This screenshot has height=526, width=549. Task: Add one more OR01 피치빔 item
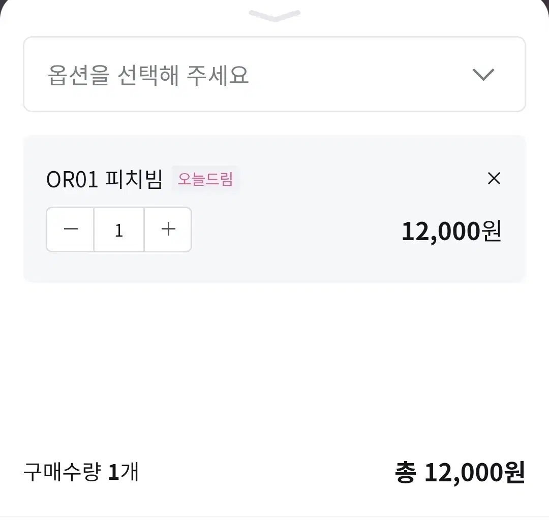click(168, 229)
